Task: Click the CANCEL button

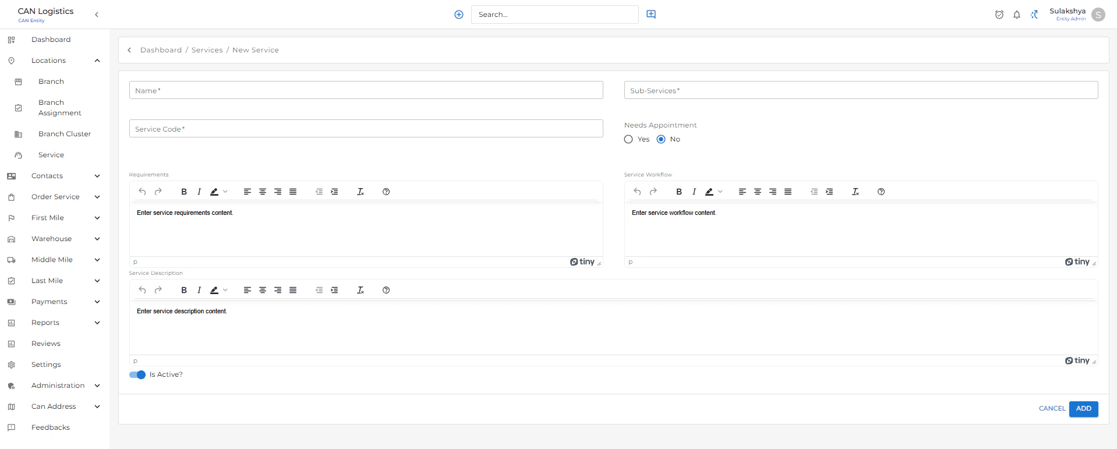Action: [1052, 409]
